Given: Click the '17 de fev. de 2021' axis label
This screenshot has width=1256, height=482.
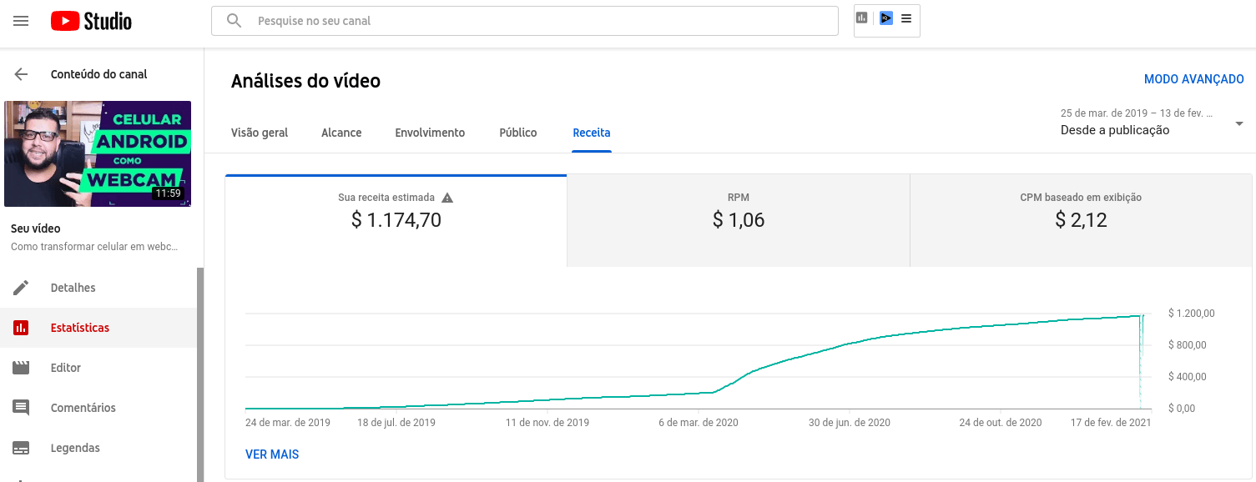Looking at the screenshot, I should [1111, 423].
